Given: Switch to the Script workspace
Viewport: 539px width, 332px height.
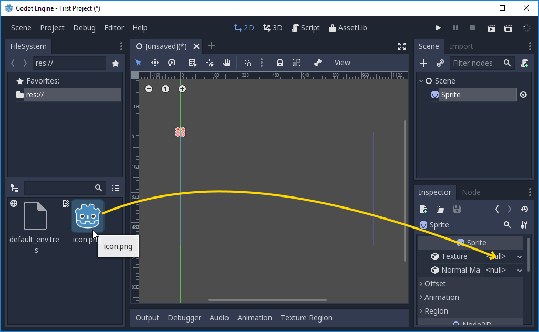Looking at the screenshot, I should [x=306, y=28].
